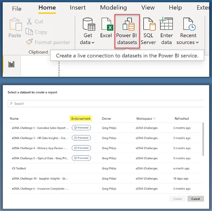Click the Enter data table icon
This screenshot has width=212, height=211.
point(166,24)
